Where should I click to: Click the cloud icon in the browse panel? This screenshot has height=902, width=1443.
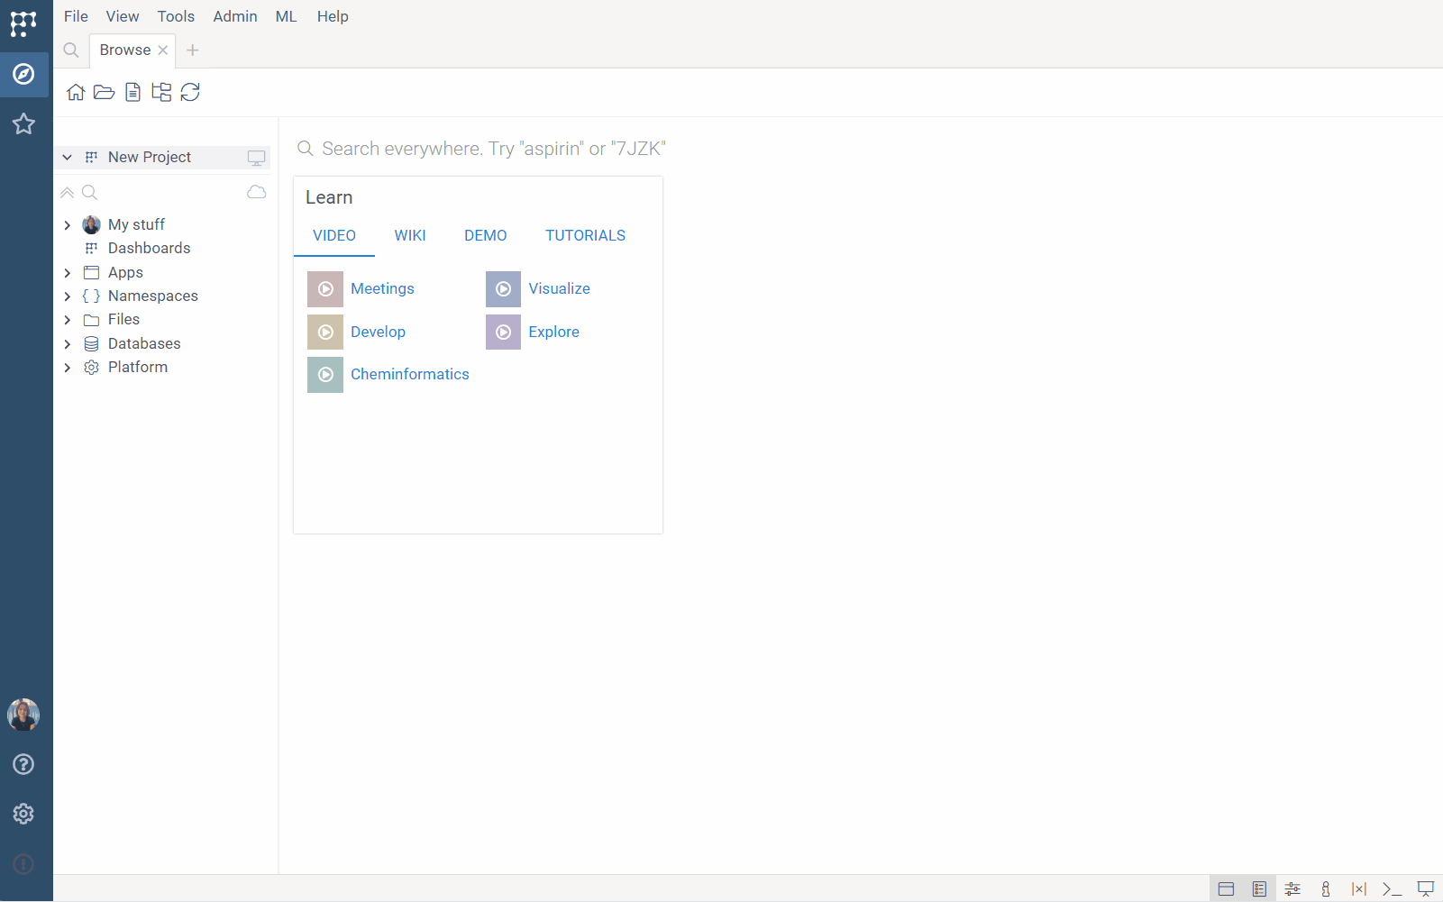click(257, 192)
